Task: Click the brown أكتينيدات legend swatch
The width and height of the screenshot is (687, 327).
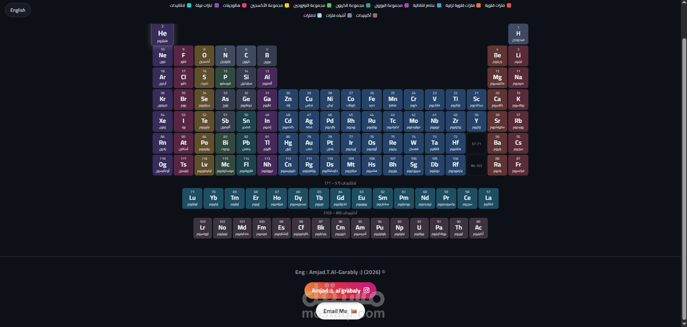Action: click(x=375, y=15)
